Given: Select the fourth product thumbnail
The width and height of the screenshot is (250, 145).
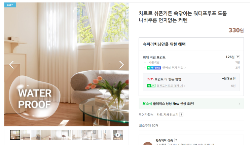Looking at the screenshot, I should click(x=46, y=135).
